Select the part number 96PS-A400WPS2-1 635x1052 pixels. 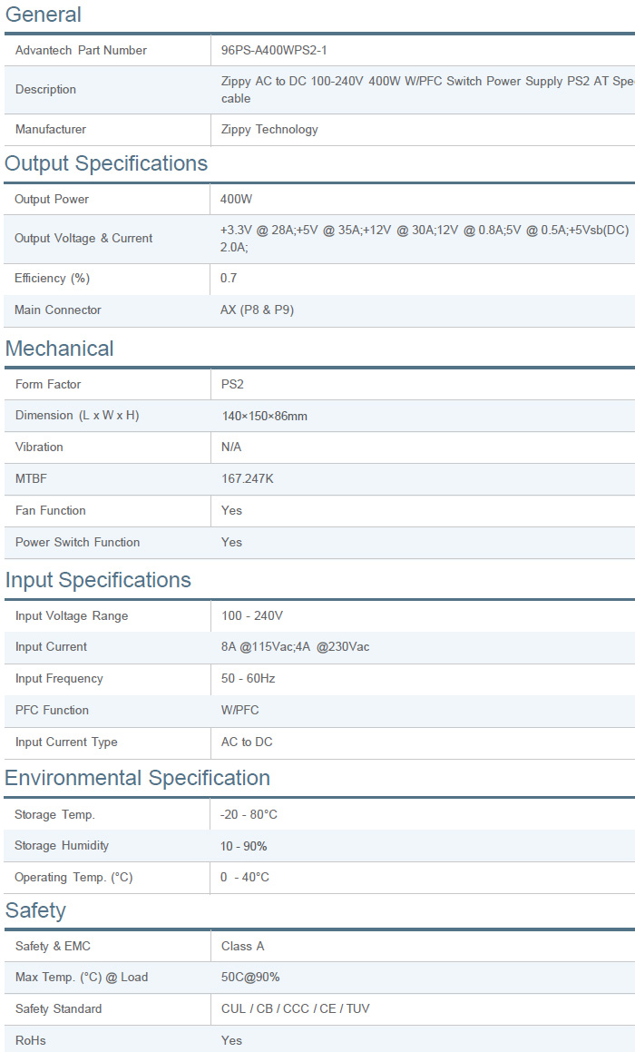pos(274,50)
